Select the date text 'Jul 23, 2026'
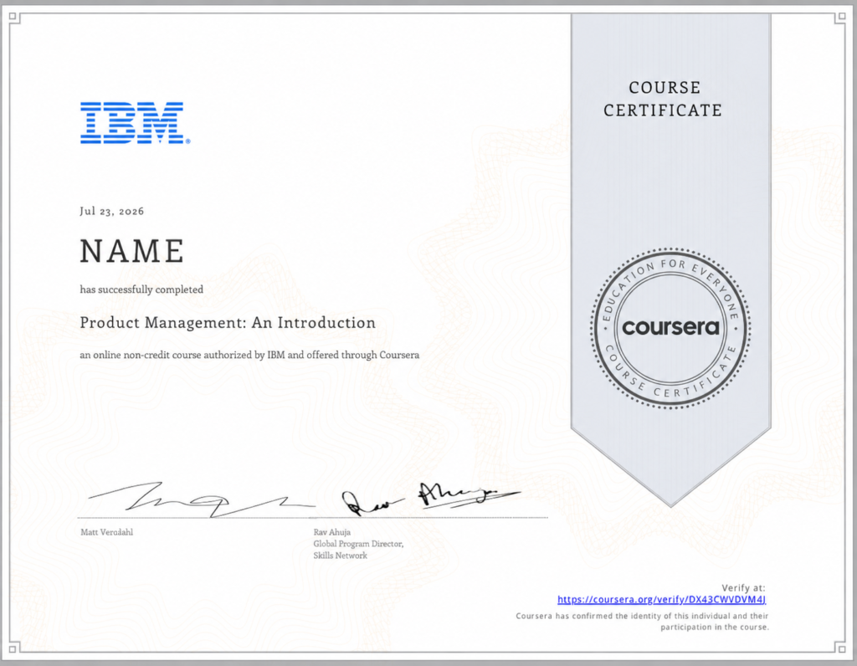Viewport: 857px width, 666px height. [x=112, y=211]
